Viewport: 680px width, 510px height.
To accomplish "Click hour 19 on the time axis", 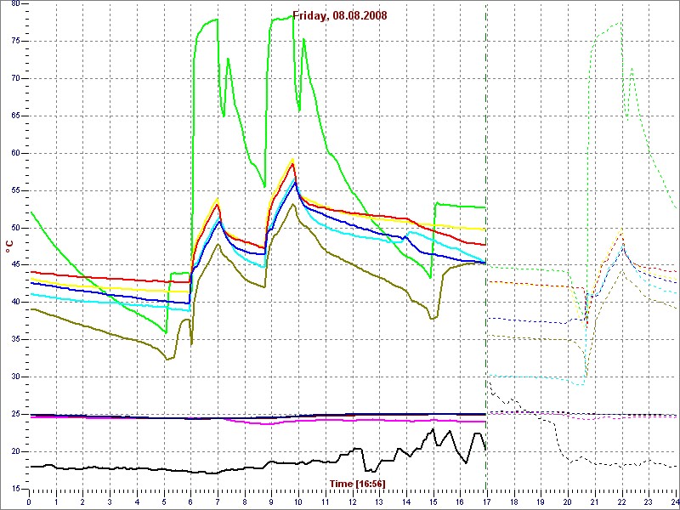I will pyautogui.click(x=541, y=500).
